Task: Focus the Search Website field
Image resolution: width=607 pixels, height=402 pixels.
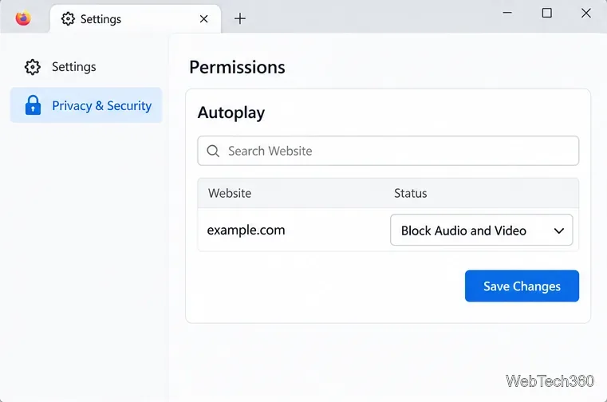Action: click(x=388, y=151)
